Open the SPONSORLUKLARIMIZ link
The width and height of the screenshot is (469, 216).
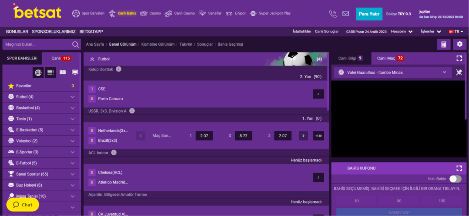click(x=54, y=32)
